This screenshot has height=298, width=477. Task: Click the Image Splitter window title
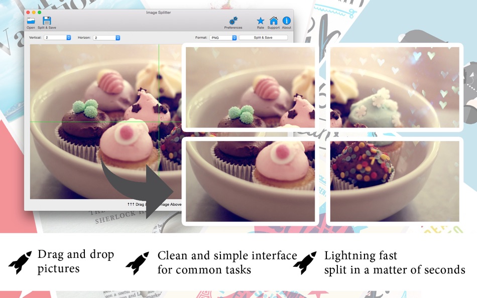[x=158, y=13]
